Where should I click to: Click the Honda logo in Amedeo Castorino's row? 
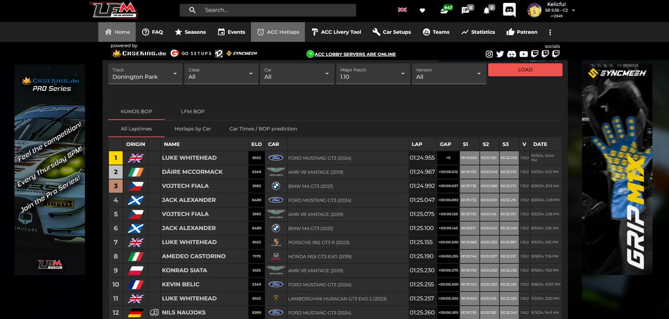point(275,256)
